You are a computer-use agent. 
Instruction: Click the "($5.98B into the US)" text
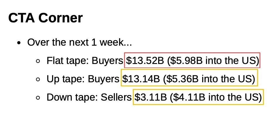click(213, 61)
